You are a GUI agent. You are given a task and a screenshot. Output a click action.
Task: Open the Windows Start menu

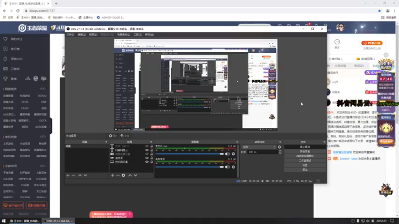tap(3, 221)
